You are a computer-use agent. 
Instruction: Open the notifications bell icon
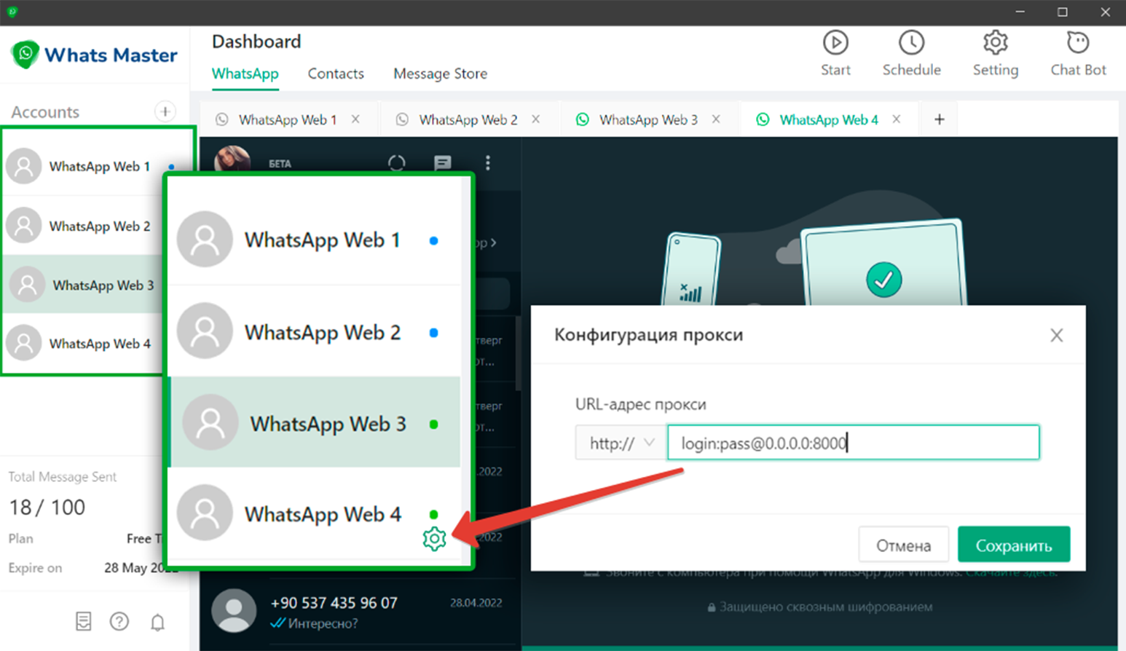pos(157,622)
